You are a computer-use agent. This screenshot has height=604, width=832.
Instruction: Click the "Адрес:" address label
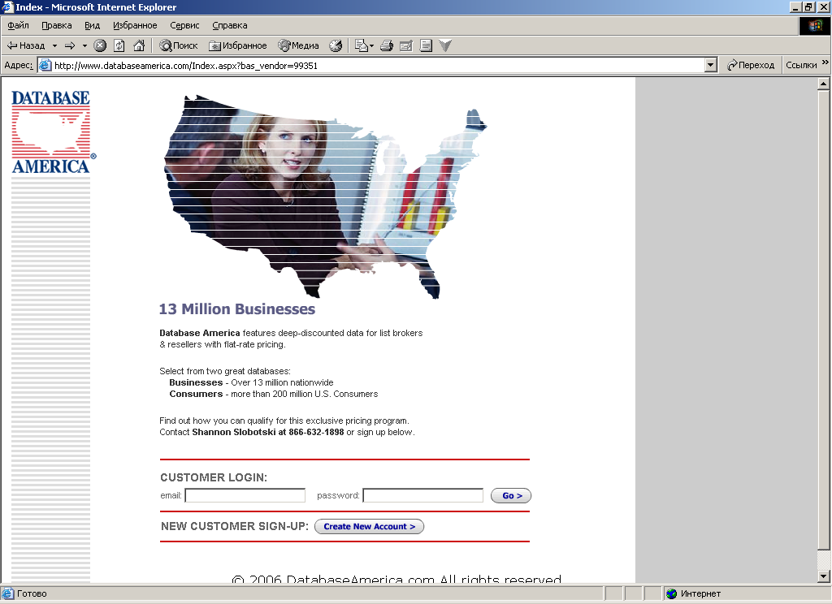pos(19,65)
